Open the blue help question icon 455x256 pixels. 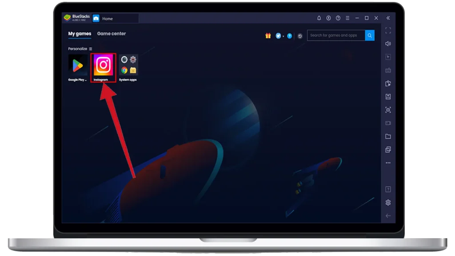click(289, 36)
